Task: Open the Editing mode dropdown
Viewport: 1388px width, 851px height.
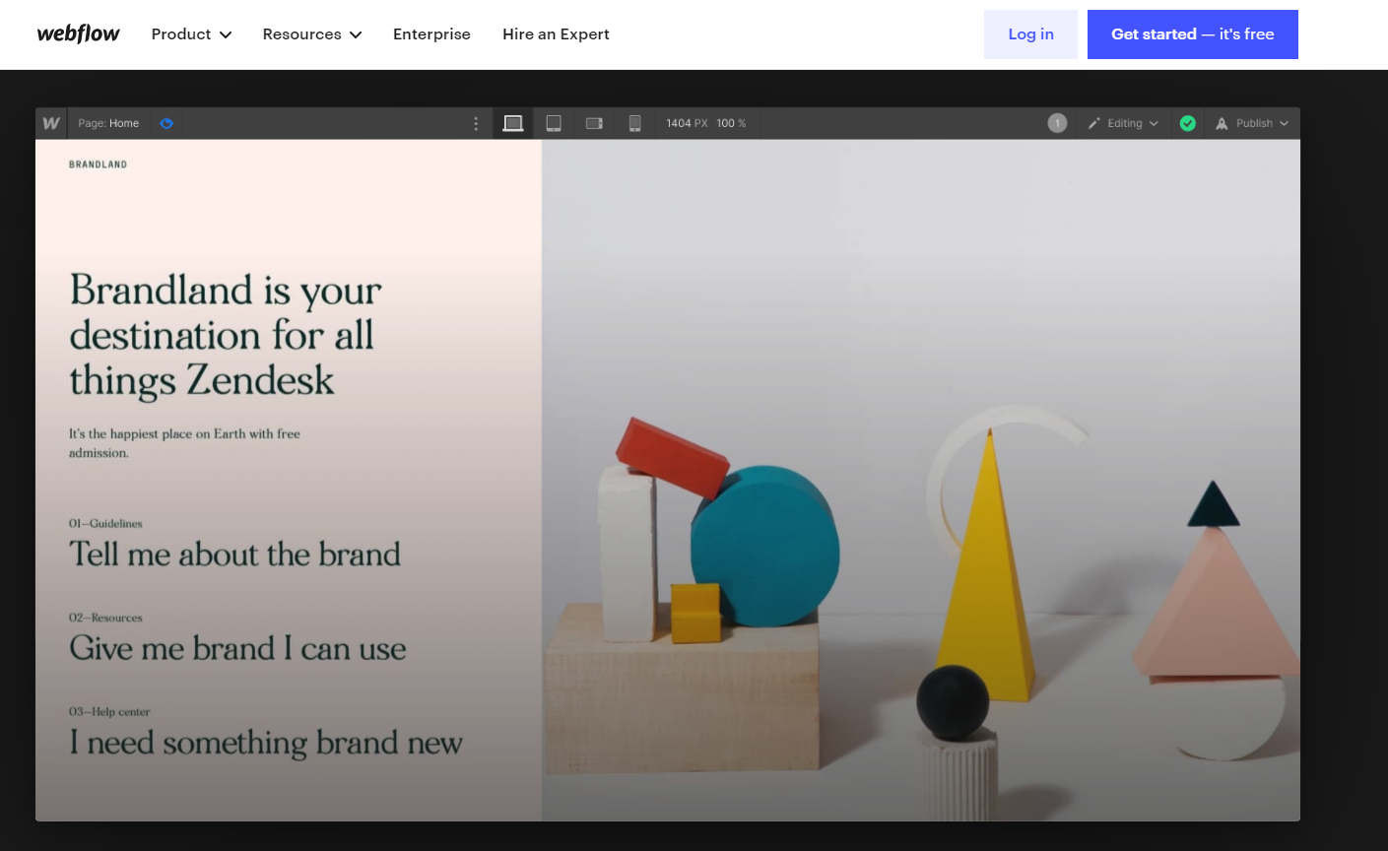Action: coord(1123,123)
